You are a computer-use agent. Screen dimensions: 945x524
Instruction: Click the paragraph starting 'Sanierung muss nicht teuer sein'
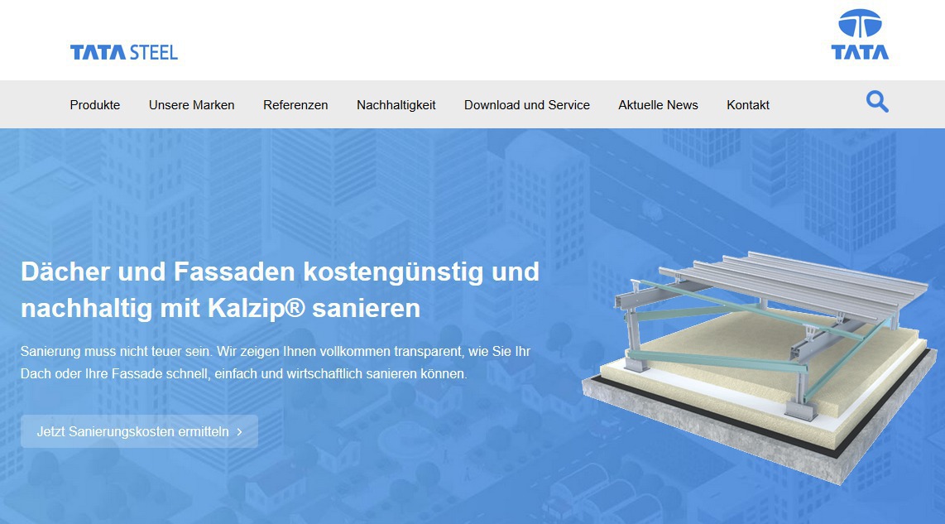(x=276, y=363)
